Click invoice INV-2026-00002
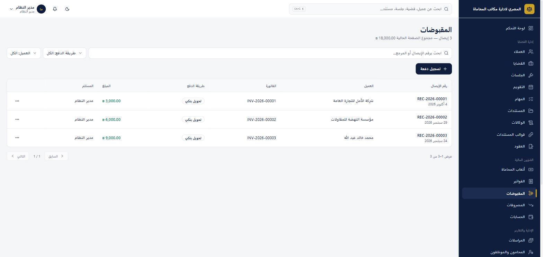Screen dimensions: 543x257 click(x=261, y=120)
